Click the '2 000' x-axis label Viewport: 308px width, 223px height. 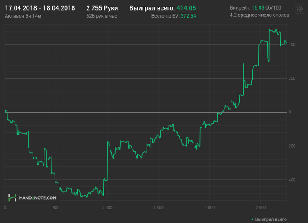click(209, 208)
